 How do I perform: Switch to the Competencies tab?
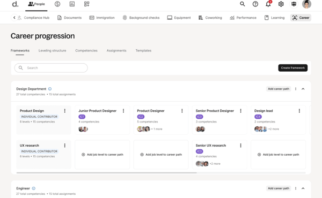click(86, 51)
